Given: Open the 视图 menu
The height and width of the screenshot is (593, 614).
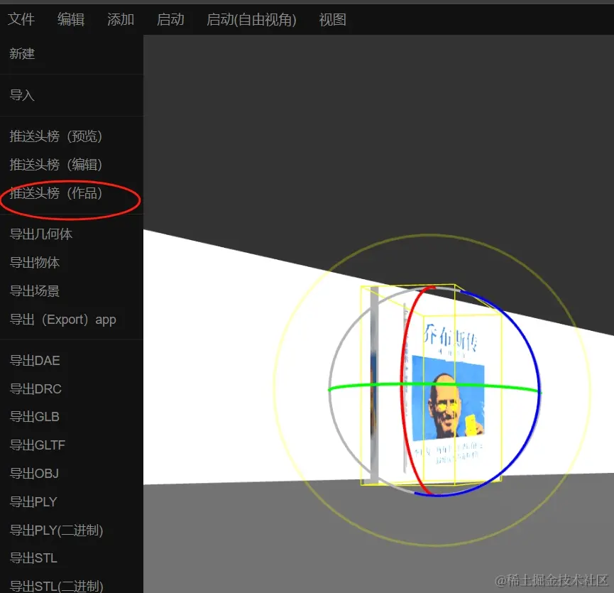Looking at the screenshot, I should (332, 19).
